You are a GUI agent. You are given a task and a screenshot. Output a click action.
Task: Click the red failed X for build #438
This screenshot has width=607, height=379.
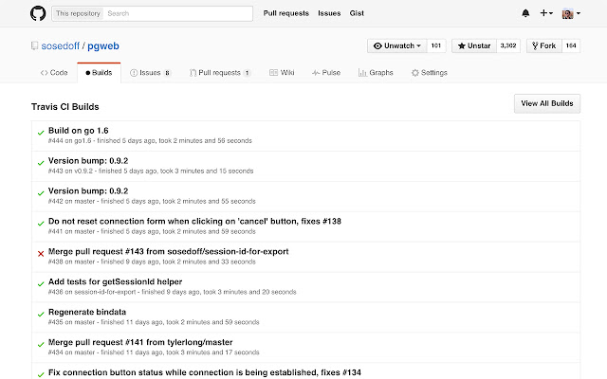41,254
